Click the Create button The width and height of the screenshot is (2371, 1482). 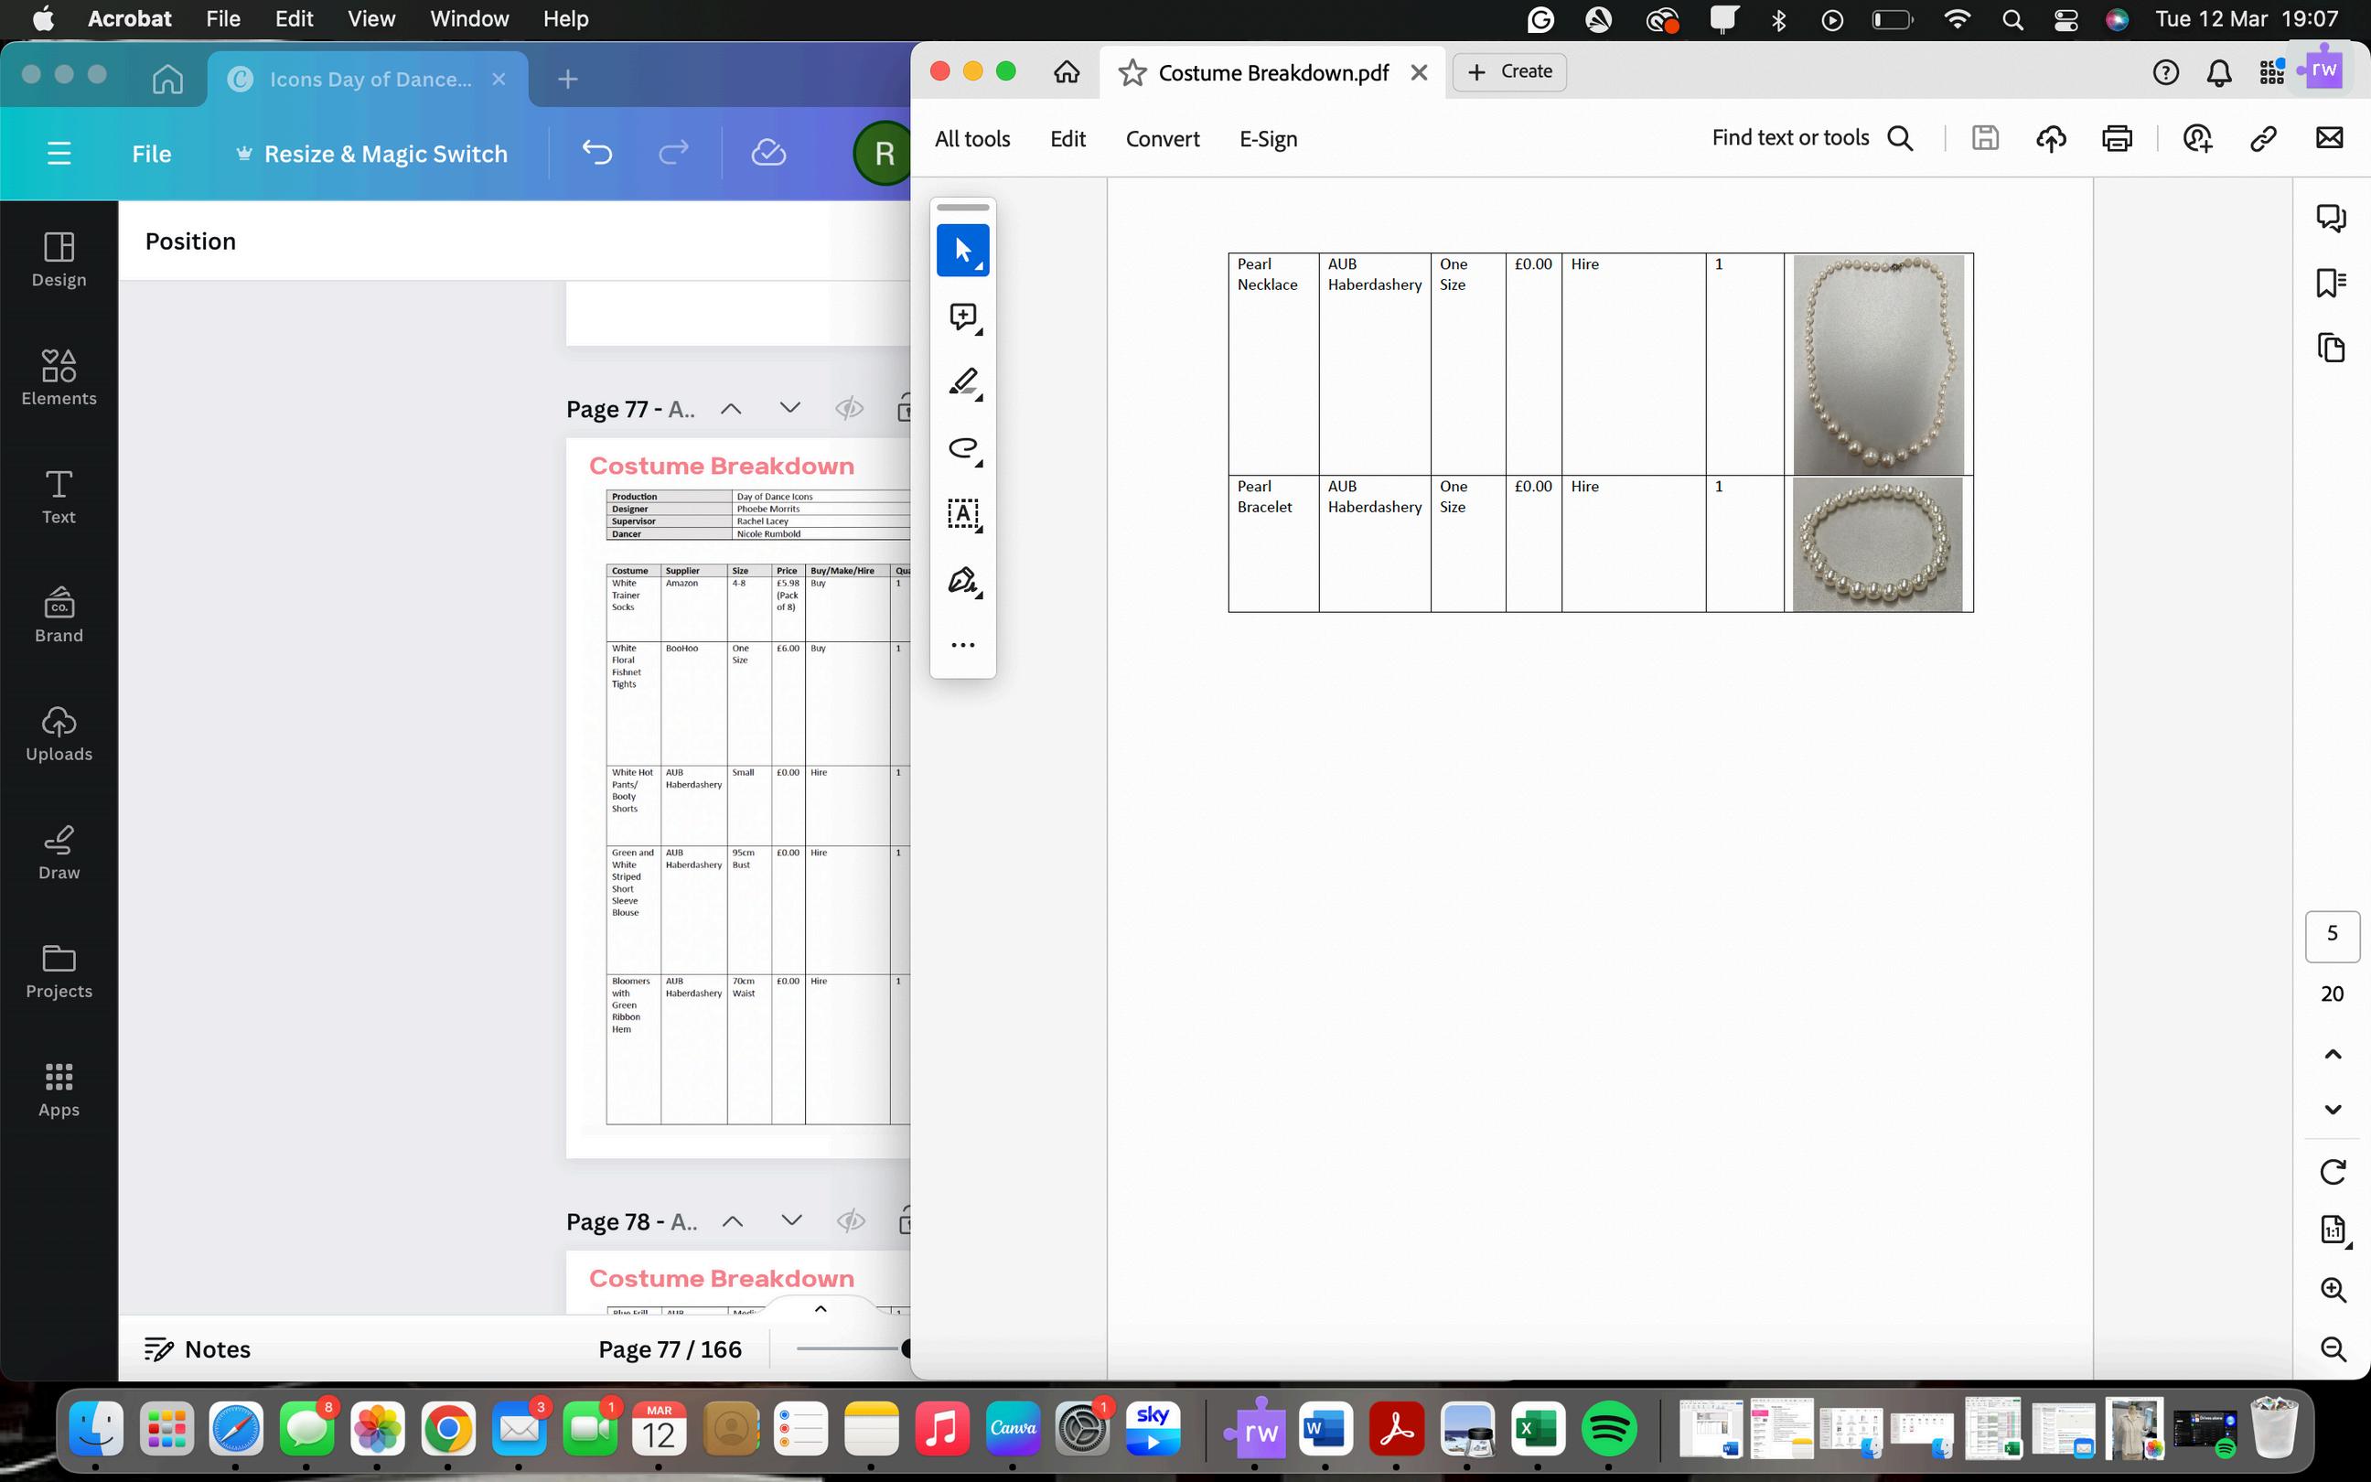click(x=1510, y=71)
